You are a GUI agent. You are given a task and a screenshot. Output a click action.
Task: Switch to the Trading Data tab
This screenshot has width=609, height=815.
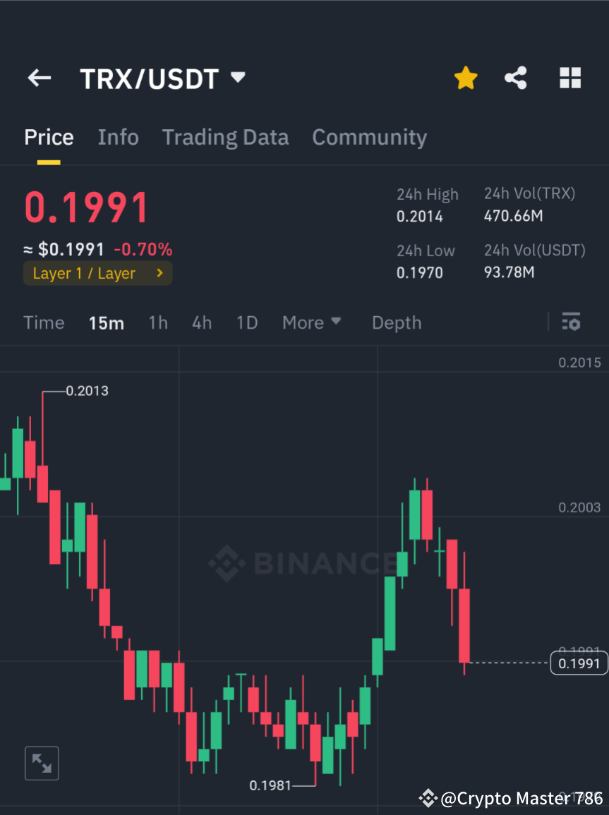pos(225,137)
